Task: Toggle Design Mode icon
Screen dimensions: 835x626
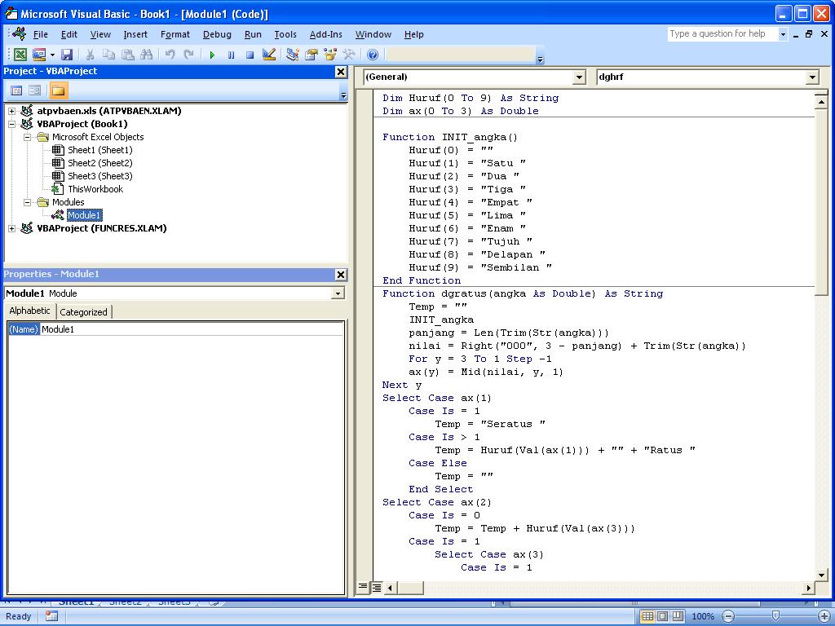Action: pos(269,55)
